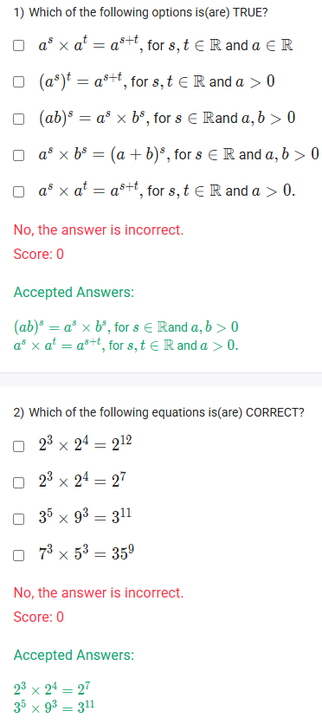
Task: Check the first option with a ∈ ℝ
Action: tap(18, 46)
